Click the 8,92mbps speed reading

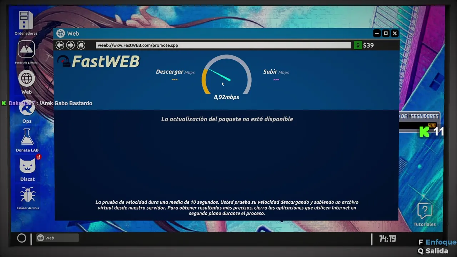coord(226,97)
